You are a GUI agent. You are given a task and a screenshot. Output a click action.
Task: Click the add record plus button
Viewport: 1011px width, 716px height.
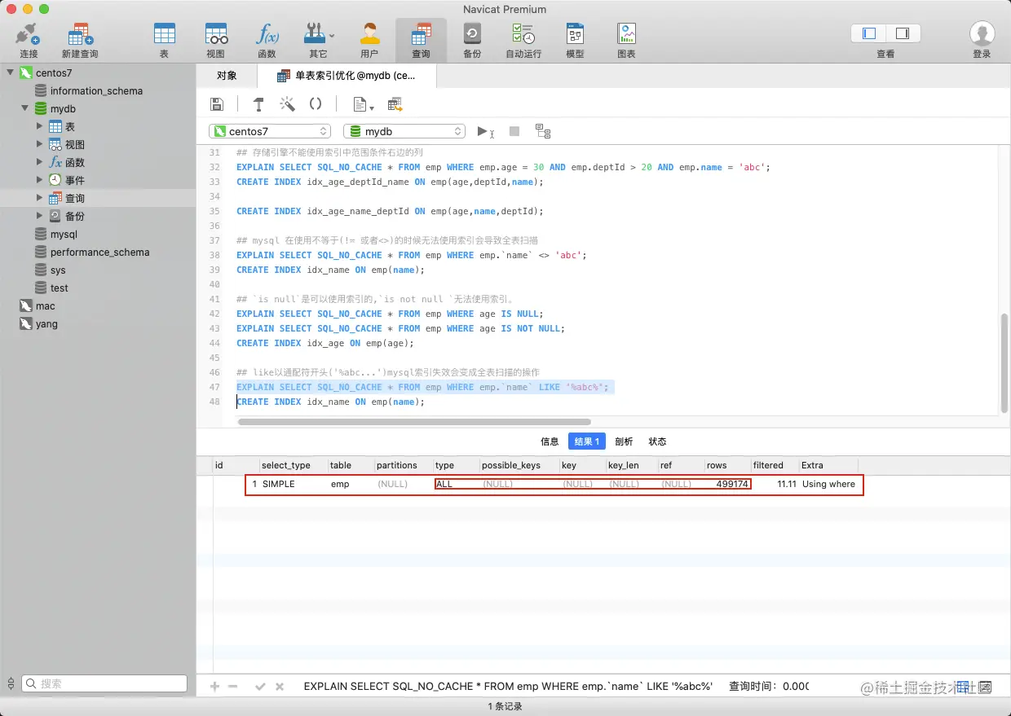coord(215,687)
